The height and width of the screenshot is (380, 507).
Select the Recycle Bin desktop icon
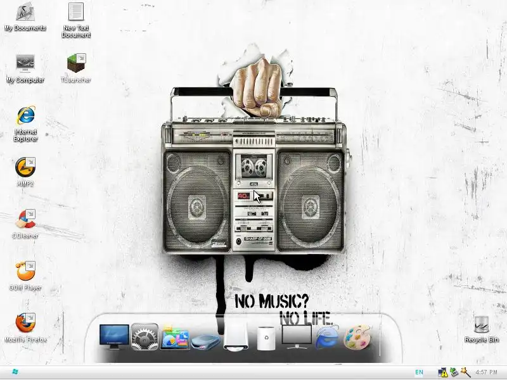[x=482, y=329]
